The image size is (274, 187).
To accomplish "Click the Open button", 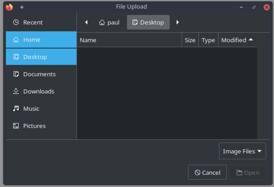I will point(248,172).
